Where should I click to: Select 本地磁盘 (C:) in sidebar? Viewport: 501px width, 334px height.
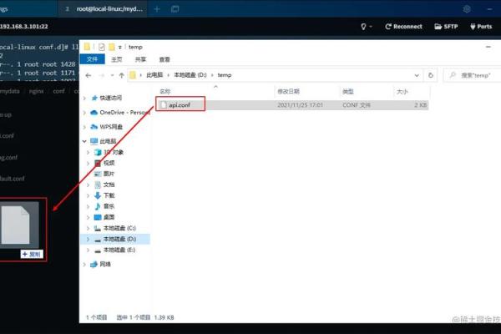click(x=119, y=228)
